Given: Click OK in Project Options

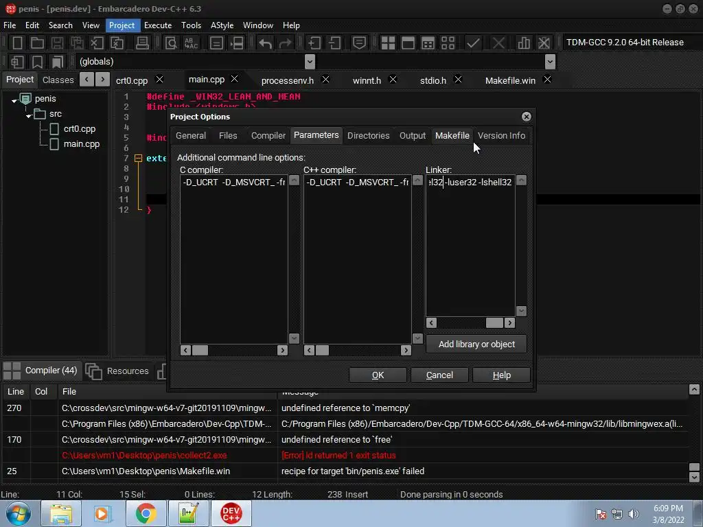Looking at the screenshot, I should (378, 375).
